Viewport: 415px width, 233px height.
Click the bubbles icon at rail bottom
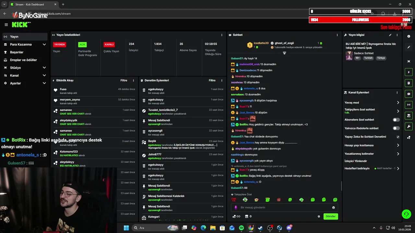tap(409, 137)
